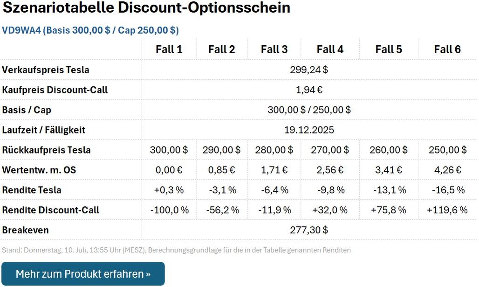Click the -100,0 % return cell
This screenshot has width=479, height=287.
coord(170,210)
